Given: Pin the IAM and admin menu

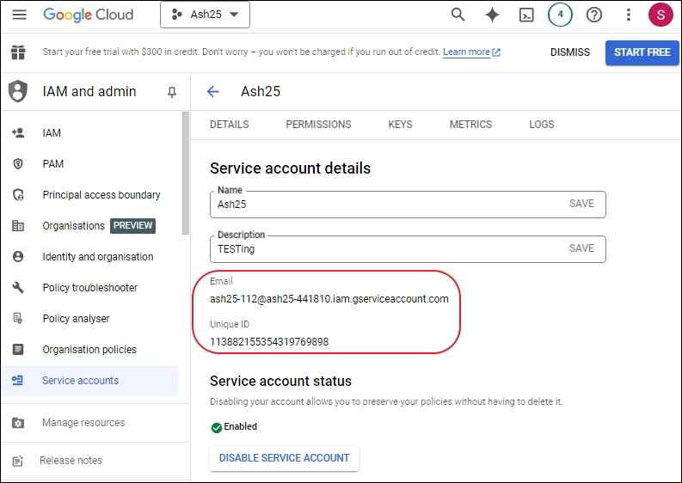Looking at the screenshot, I should [172, 92].
